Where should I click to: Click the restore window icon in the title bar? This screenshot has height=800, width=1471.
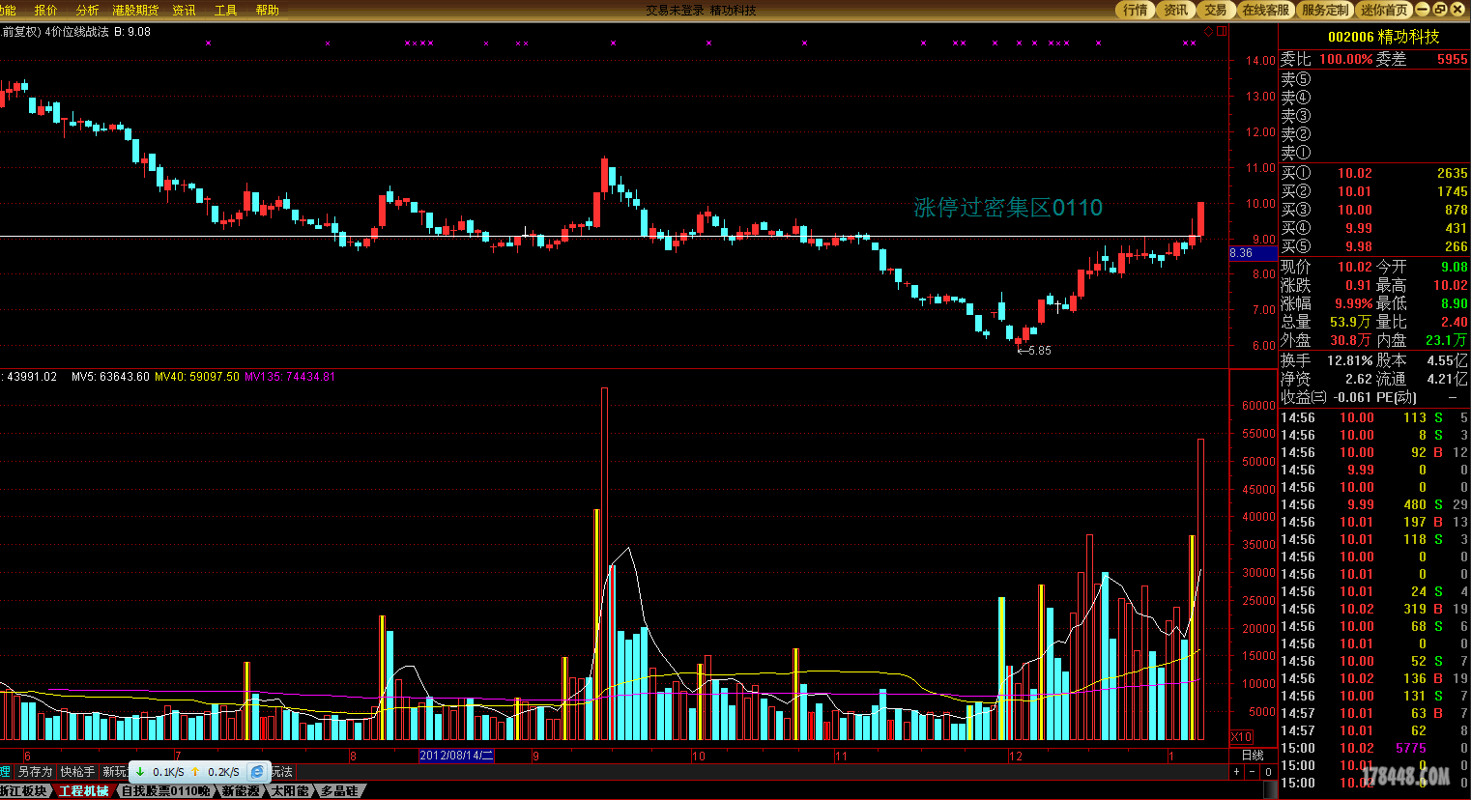pos(1440,10)
